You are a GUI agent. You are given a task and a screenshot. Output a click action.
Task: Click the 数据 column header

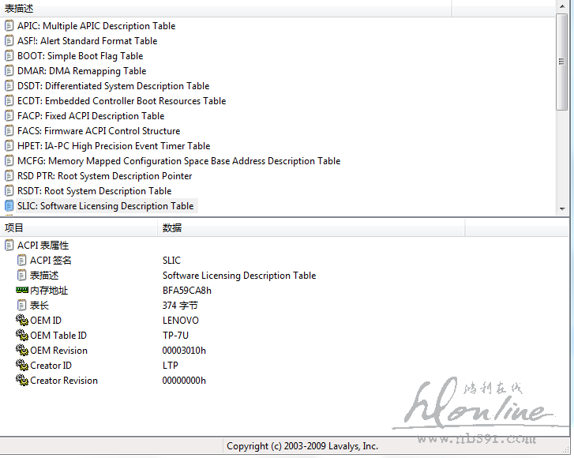[311, 228]
